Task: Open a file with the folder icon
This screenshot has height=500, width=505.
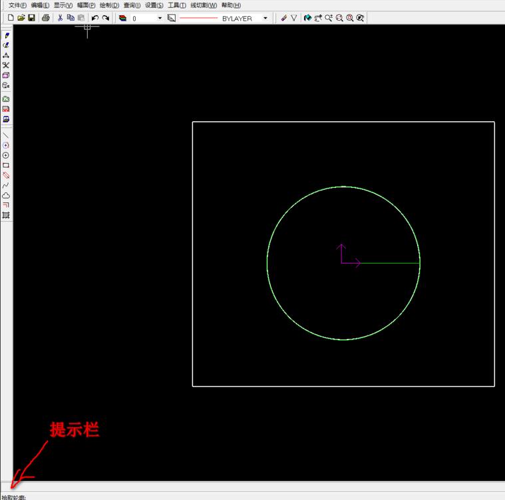Action: click(21, 18)
